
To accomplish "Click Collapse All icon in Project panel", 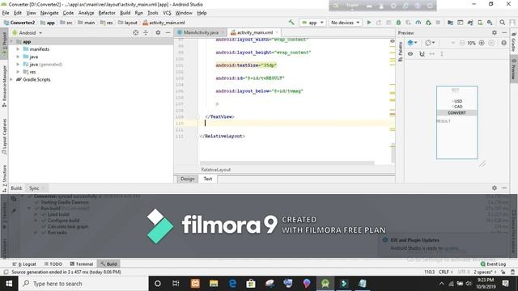I will (146, 32).
